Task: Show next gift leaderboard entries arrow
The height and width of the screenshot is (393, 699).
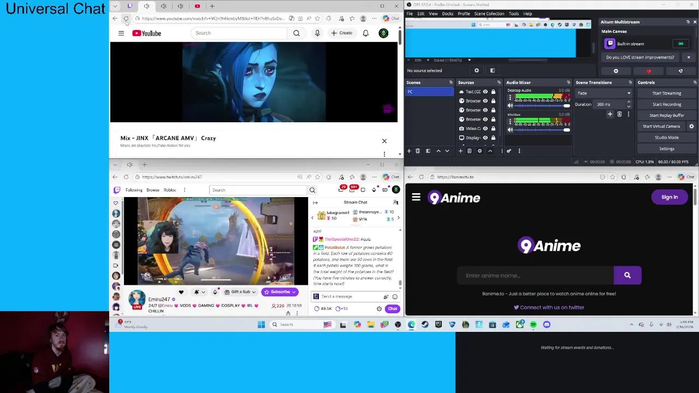Action: (x=398, y=218)
